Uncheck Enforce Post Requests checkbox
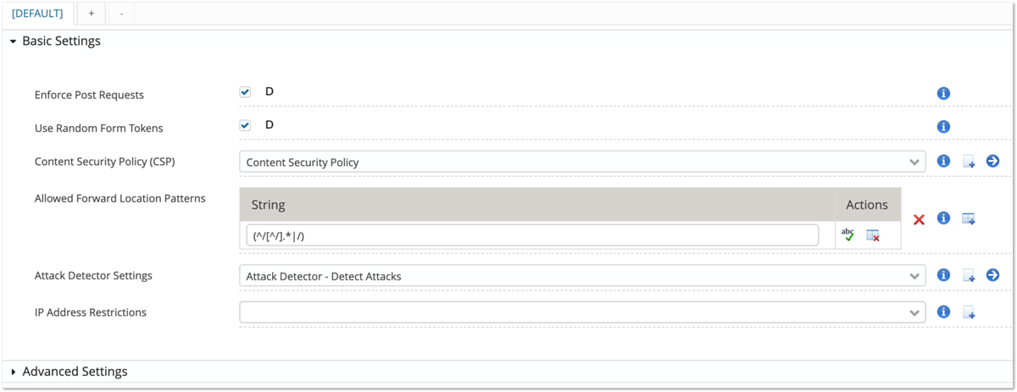The height and width of the screenshot is (392, 1017). point(245,92)
